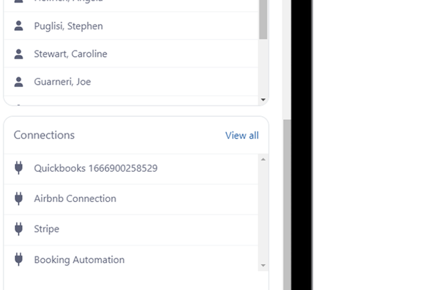Click plug icon beside Quickbooks connection

click(x=18, y=168)
